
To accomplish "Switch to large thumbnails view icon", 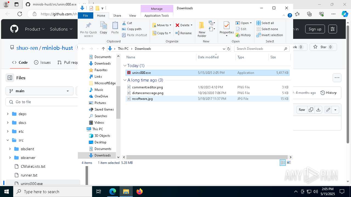I will 288,163.
